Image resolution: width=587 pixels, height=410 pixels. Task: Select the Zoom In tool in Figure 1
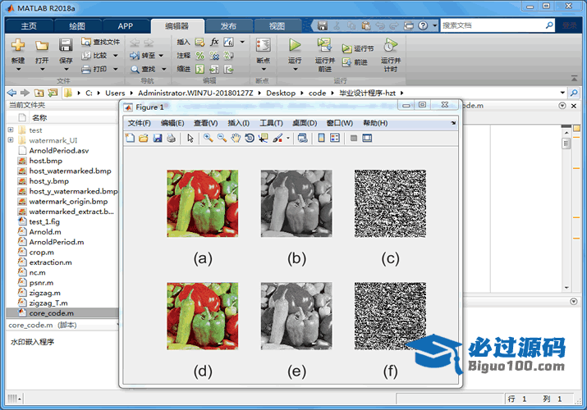pyautogui.click(x=209, y=139)
